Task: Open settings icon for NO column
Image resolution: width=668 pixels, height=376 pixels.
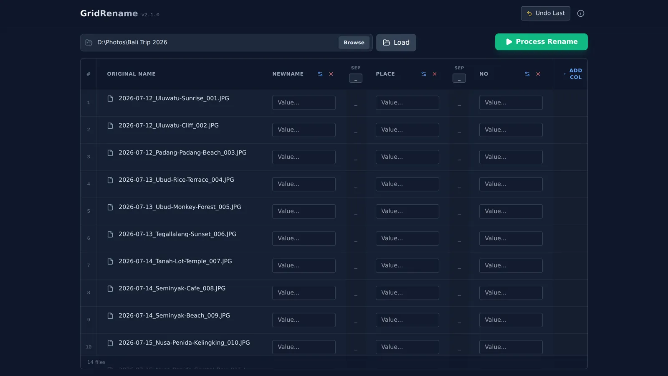Action: (x=527, y=74)
